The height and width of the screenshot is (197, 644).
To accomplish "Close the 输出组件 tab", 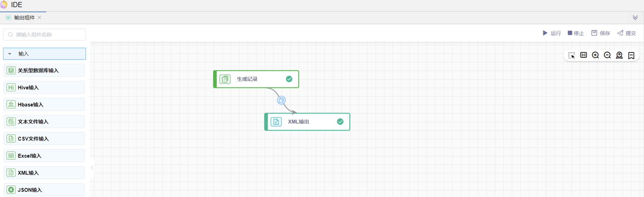I will tap(39, 18).
